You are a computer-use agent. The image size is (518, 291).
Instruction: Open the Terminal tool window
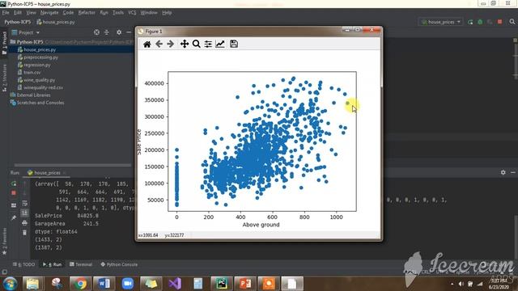(x=81, y=264)
